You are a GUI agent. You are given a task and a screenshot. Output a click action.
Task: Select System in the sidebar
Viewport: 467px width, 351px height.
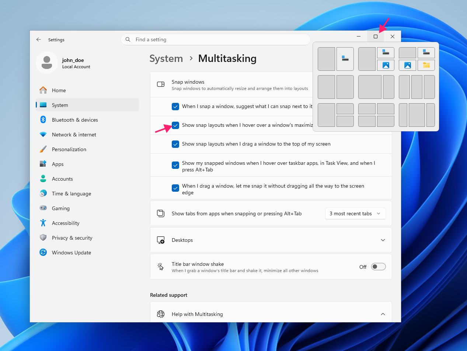coord(87,105)
